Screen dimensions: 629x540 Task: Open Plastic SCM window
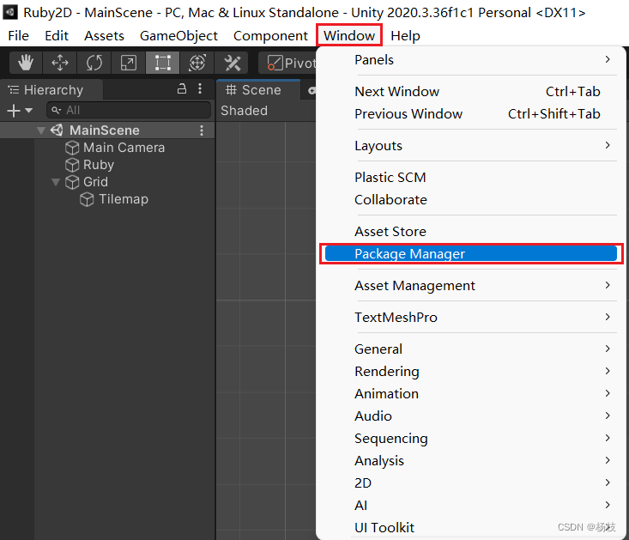point(470,178)
